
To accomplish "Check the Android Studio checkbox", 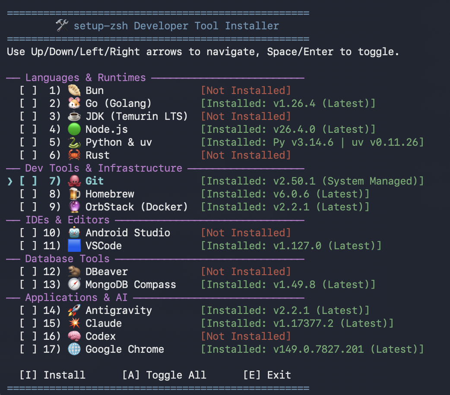I will point(28,233).
